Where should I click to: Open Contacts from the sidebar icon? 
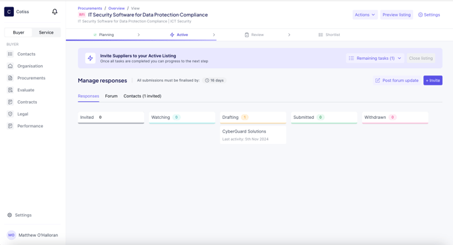point(10,54)
